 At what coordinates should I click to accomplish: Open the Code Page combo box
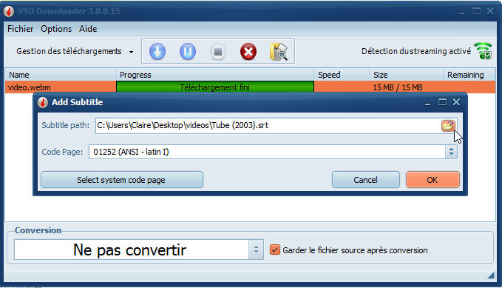tap(273, 152)
